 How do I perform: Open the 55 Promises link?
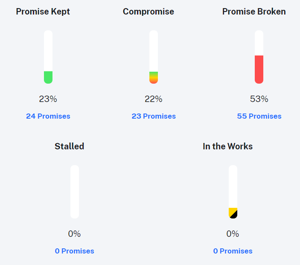259,116
